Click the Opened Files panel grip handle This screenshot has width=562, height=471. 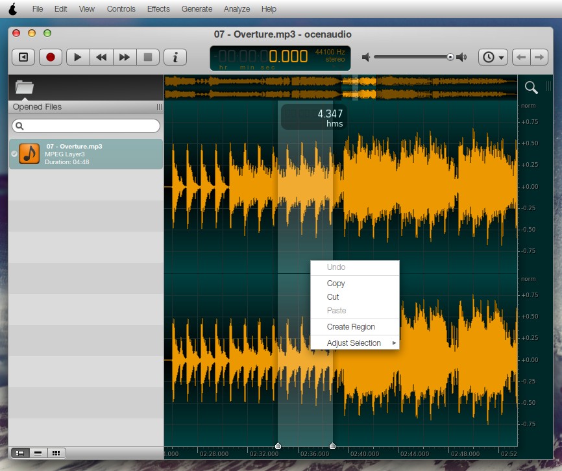point(159,107)
